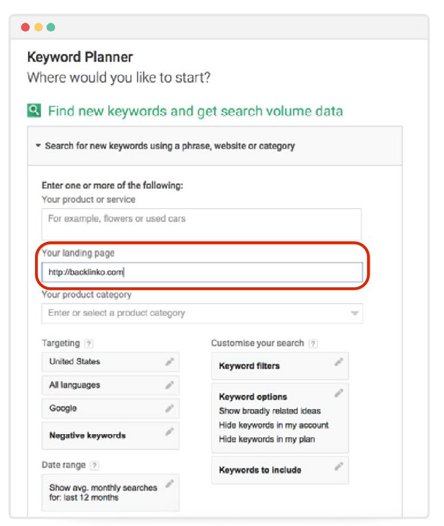444x526 pixels.
Task: Edit Negative keywords via pencil icon
Action: (x=169, y=432)
